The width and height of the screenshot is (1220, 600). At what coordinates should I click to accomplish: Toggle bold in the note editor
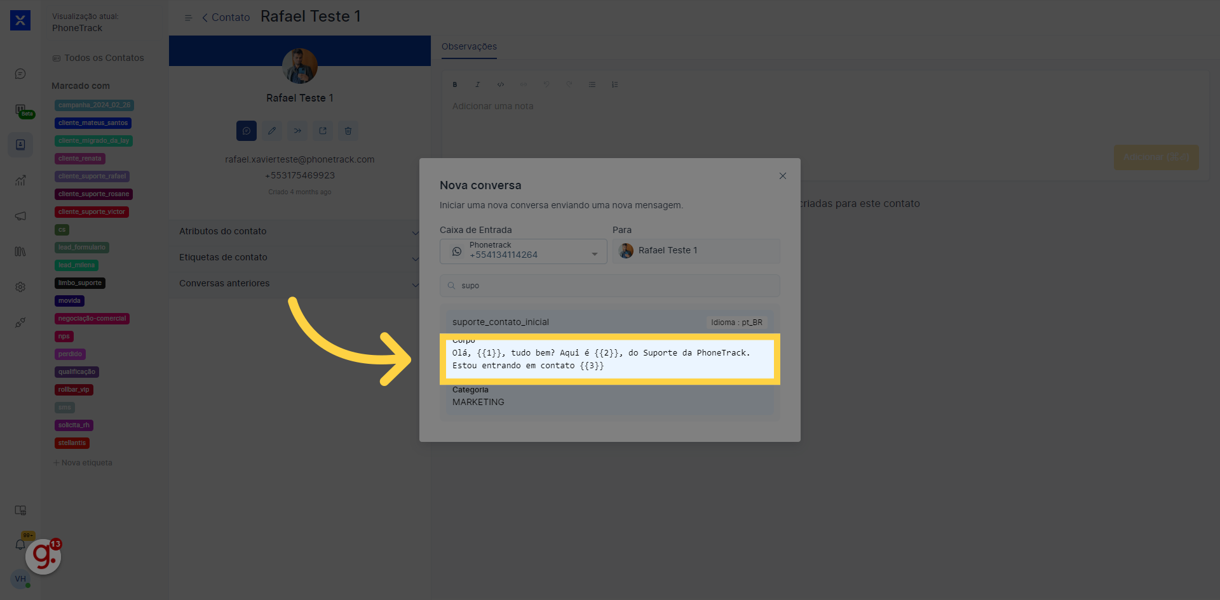click(455, 84)
